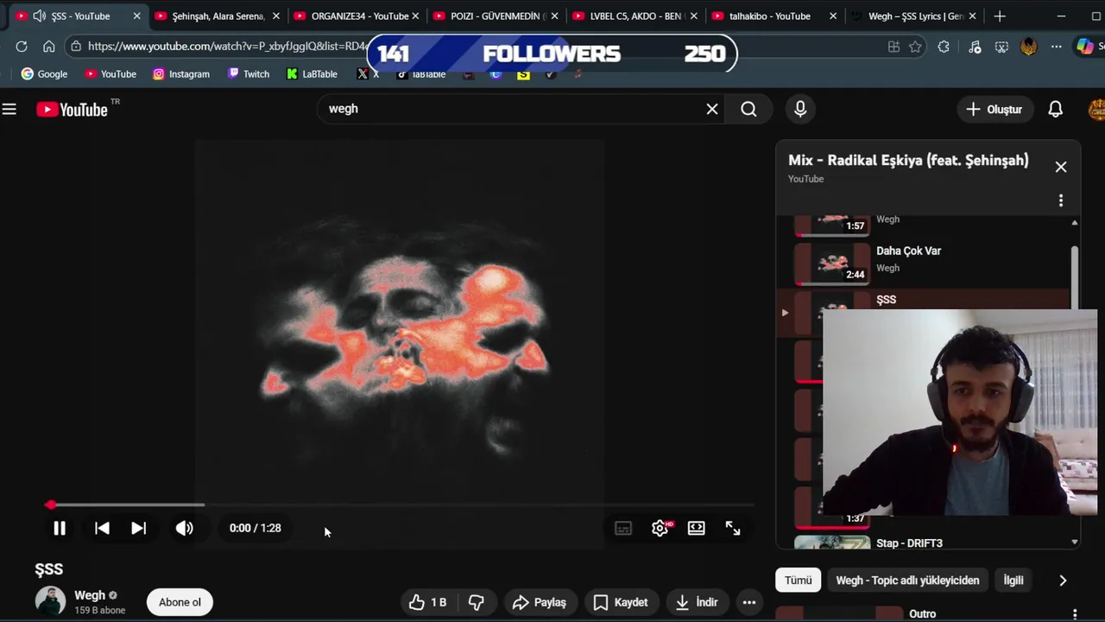
Task: Open Mix playlist three-dot options
Action: (x=1061, y=200)
